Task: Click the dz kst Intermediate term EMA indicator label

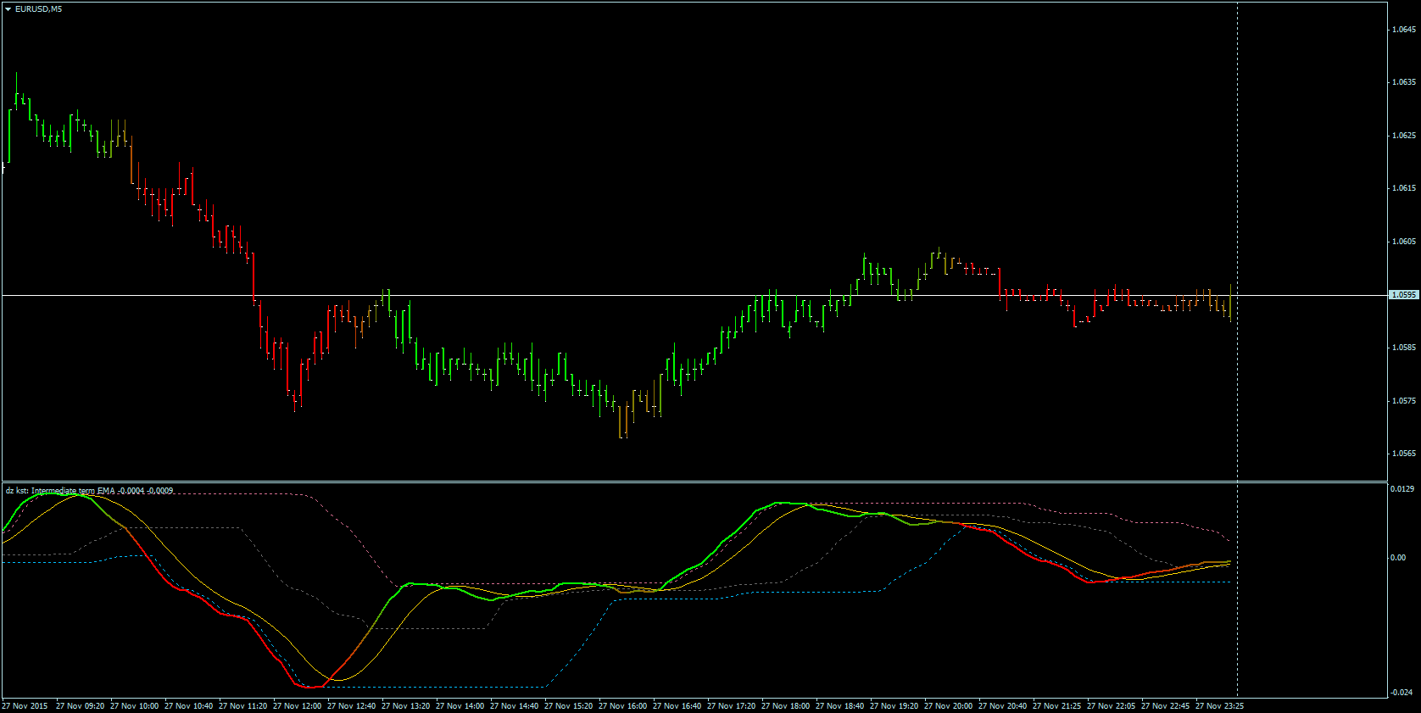Action: pos(89,491)
